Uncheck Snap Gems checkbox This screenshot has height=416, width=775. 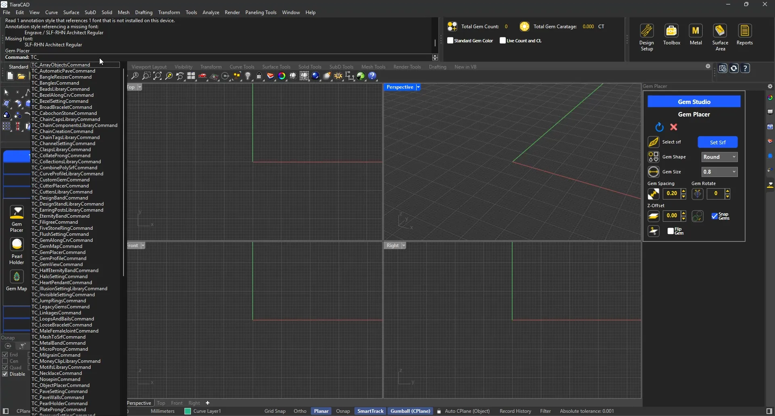714,216
